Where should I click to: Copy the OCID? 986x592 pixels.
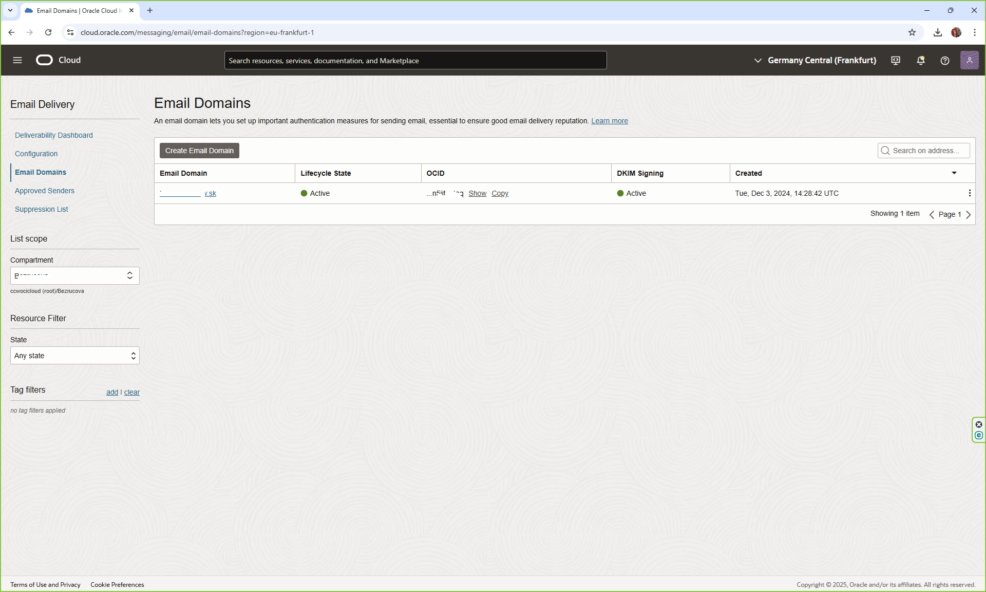coord(500,193)
